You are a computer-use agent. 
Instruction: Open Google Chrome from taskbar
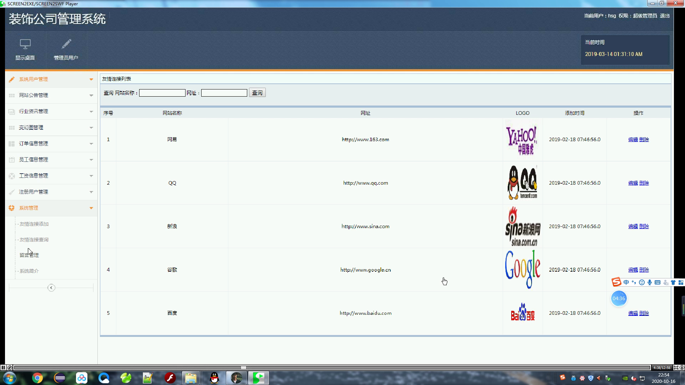pyautogui.click(x=37, y=378)
